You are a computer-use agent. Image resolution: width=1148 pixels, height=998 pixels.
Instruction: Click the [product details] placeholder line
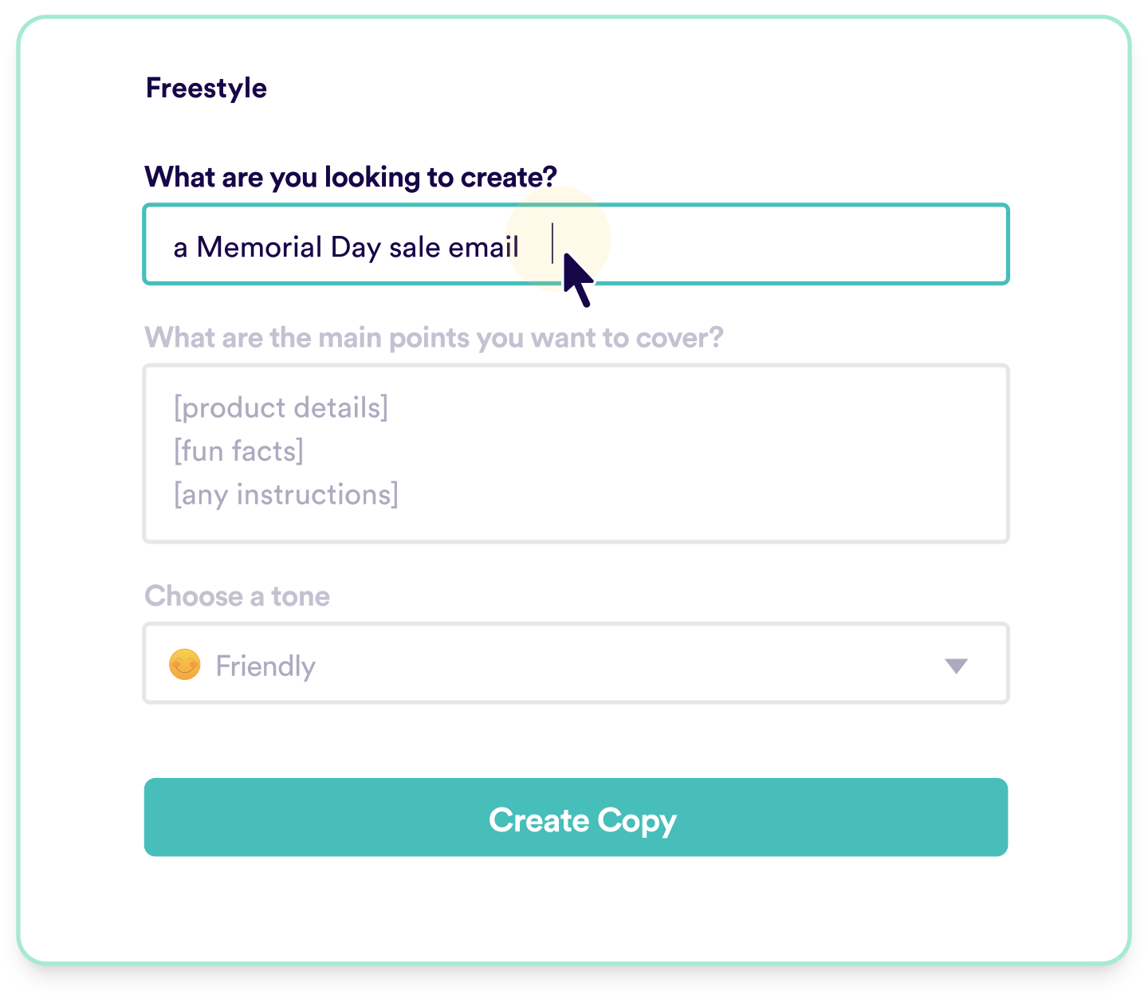(281, 407)
